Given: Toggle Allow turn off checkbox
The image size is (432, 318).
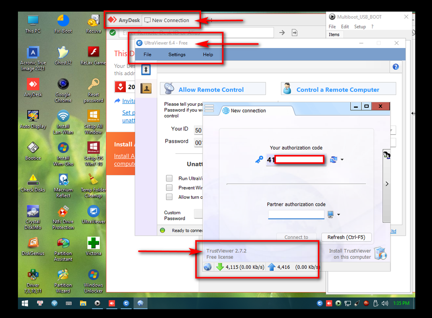Looking at the screenshot, I should 169,197.
